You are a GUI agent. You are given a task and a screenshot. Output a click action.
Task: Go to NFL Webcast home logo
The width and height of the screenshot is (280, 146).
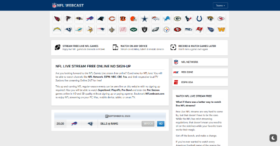click(68, 5)
